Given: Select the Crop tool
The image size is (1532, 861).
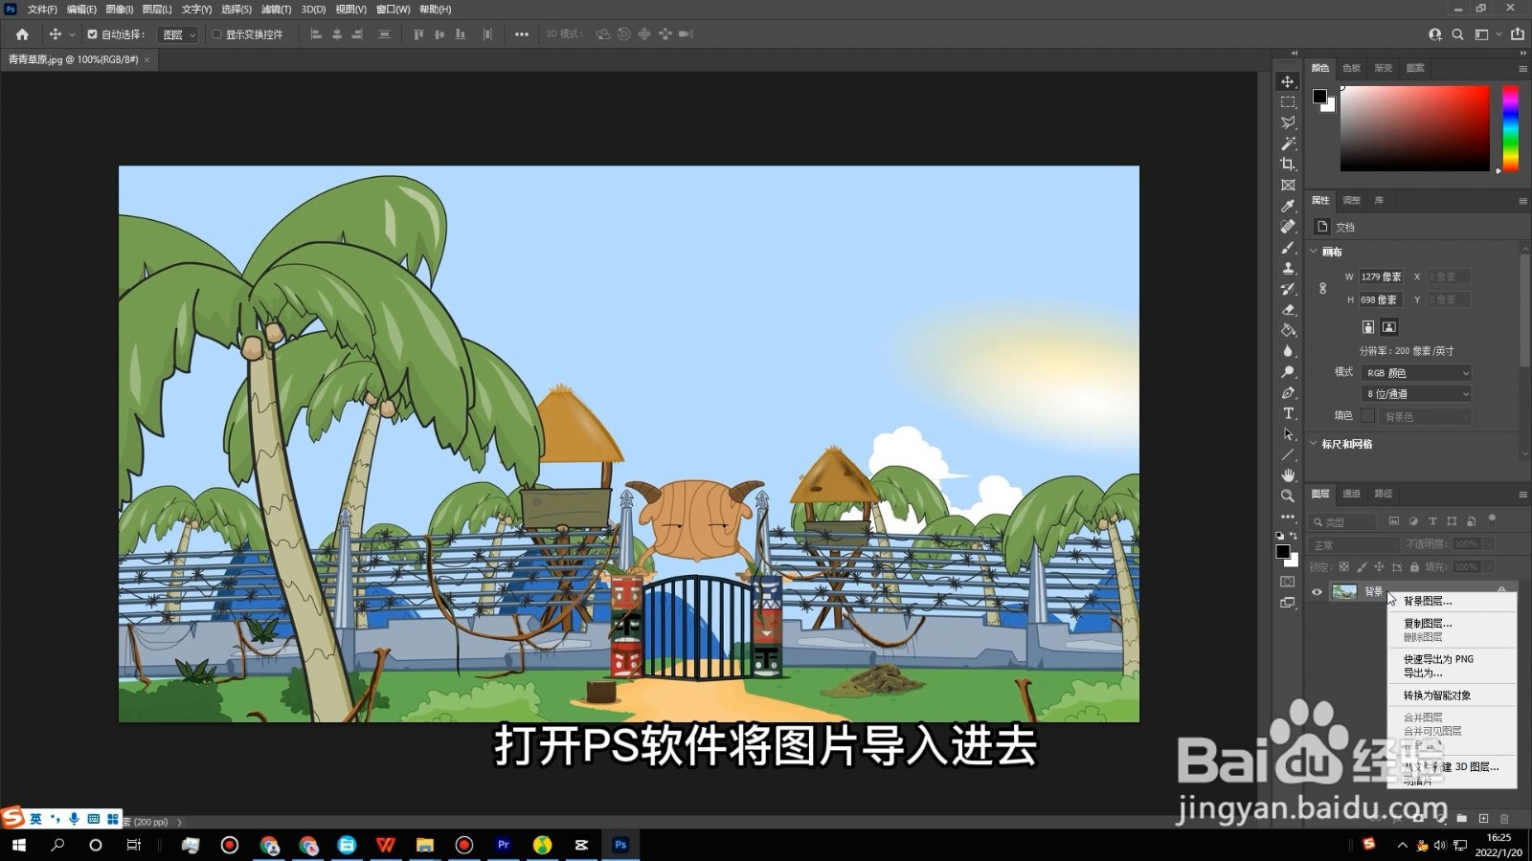Looking at the screenshot, I should point(1288,165).
